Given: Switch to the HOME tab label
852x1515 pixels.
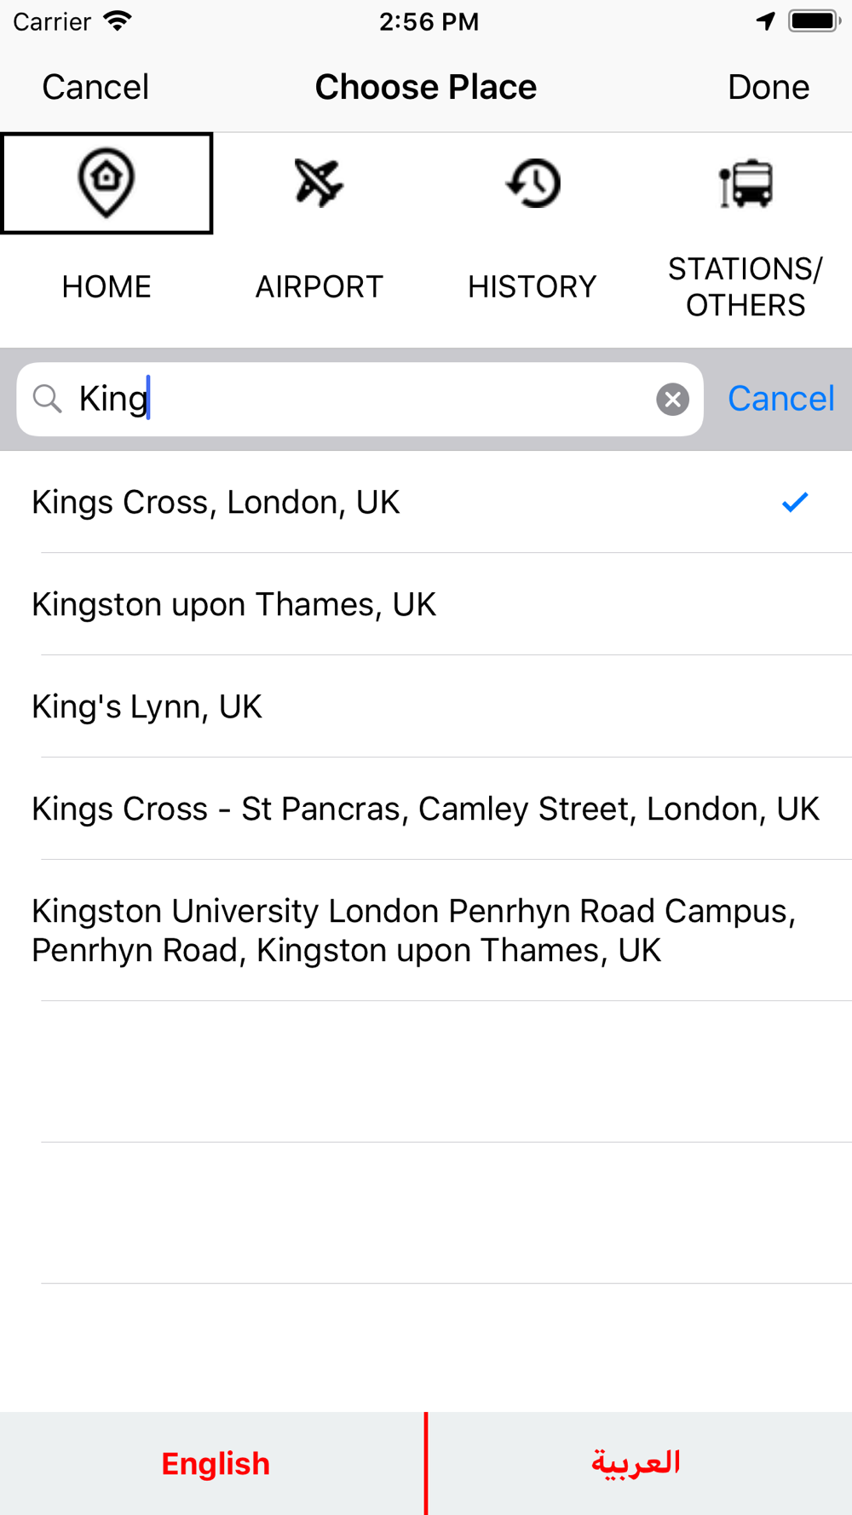Looking at the screenshot, I should click(x=106, y=287).
